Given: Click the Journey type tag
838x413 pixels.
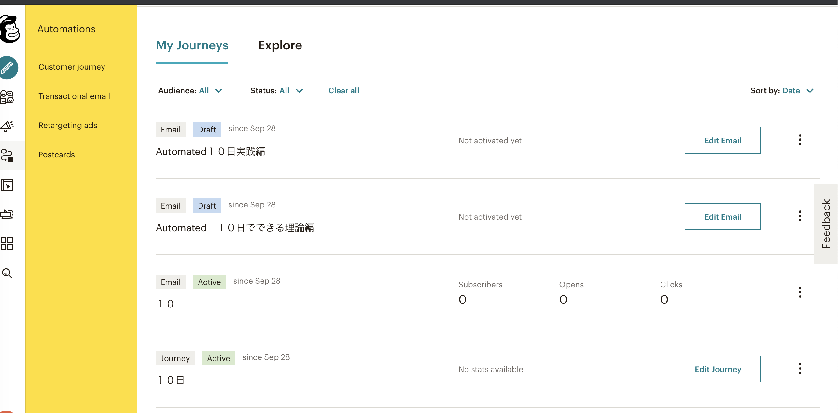Looking at the screenshot, I should point(175,358).
